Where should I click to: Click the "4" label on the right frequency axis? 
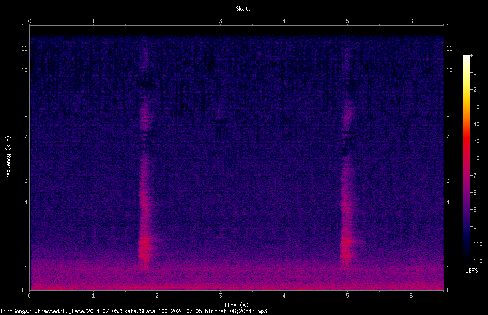pyautogui.click(x=448, y=202)
